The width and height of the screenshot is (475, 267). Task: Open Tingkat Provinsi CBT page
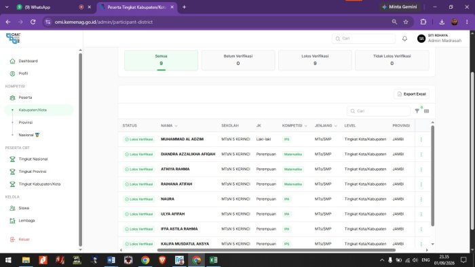(x=33, y=171)
